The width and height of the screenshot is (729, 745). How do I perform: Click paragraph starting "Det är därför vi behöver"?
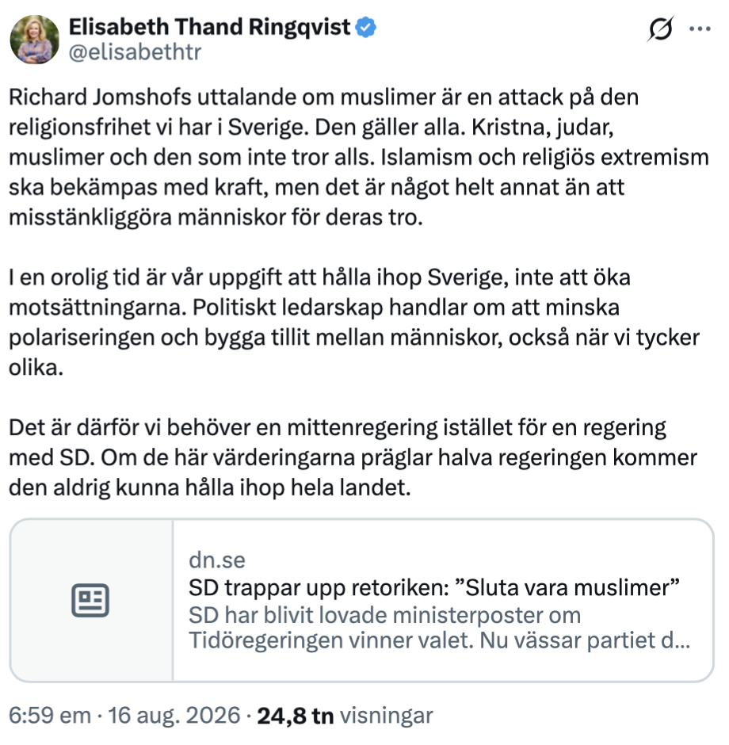tap(353, 457)
